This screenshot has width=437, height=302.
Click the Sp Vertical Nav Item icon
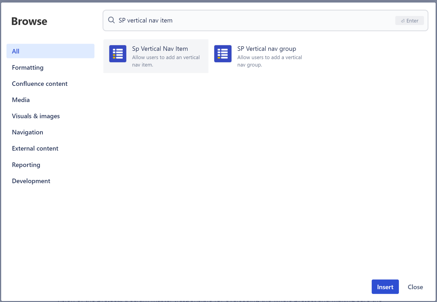point(118,54)
